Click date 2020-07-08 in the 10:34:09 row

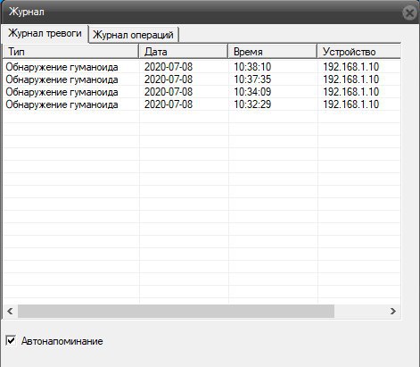point(169,92)
